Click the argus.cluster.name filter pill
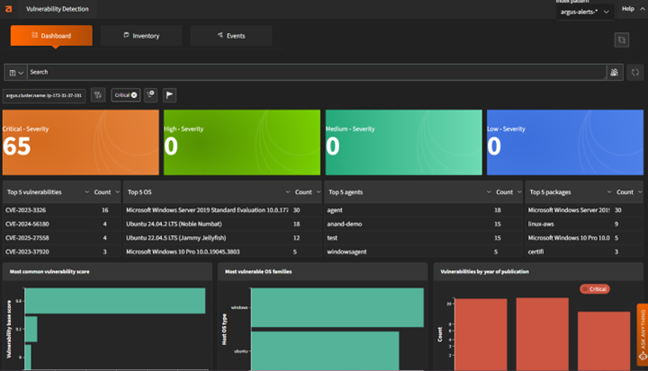The height and width of the screenshot is (371, 648). (44, 94)
